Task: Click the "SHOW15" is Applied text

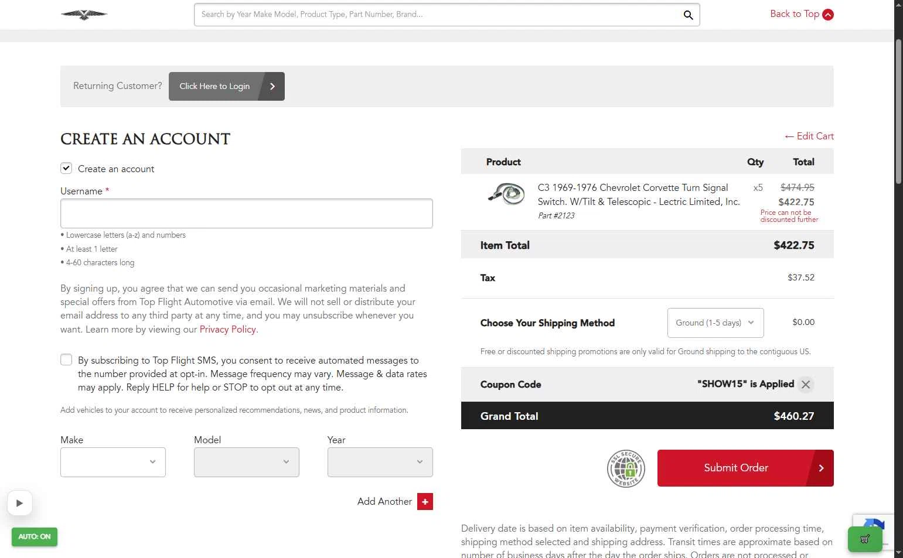Action: click(x=745, y=384)
